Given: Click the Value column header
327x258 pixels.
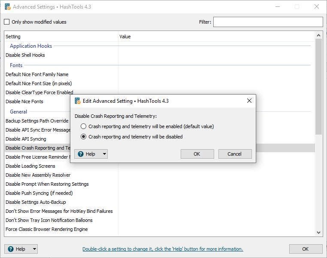Looking at the screenshot, I should (x=216, y=37).
